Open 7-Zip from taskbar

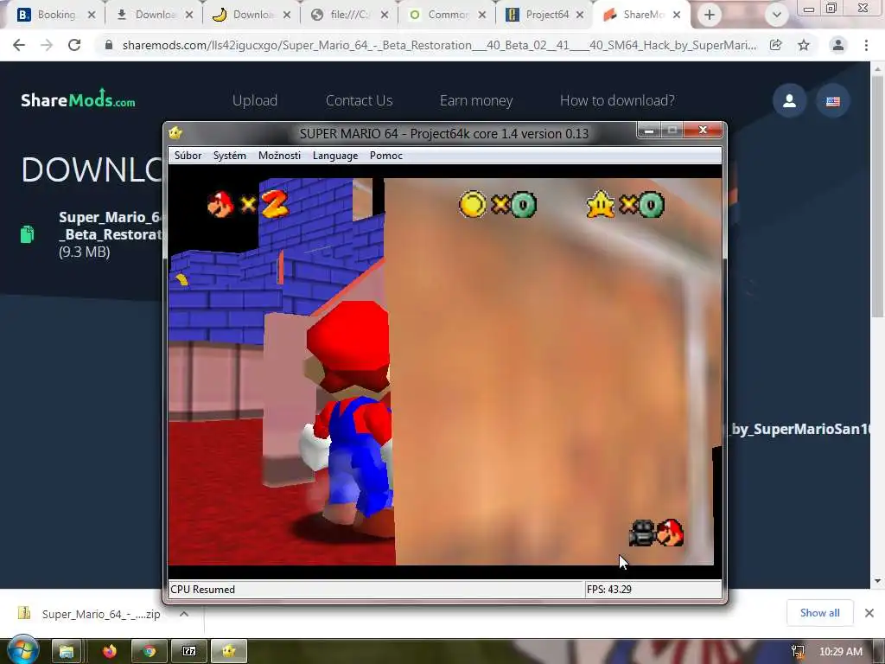[x=189, y=652]
